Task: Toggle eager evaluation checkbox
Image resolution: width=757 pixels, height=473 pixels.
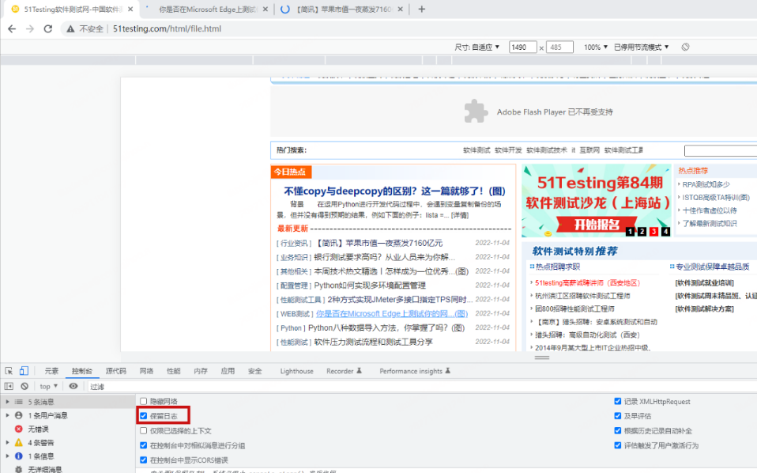Action: (617, 415)
